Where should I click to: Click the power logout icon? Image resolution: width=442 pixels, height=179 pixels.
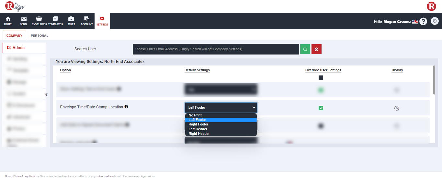435,21
